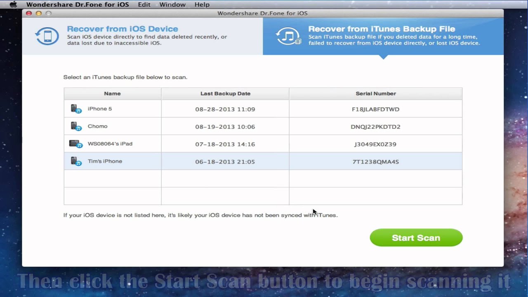This screenshot has height=297, width=528.
Task: Select the Tim's iPhone backup name
Action: point(105,161)
